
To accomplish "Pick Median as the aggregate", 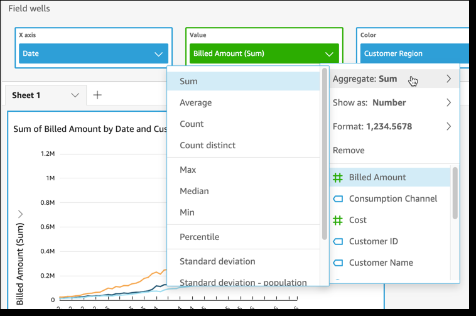I will click(x=194, y=191).
